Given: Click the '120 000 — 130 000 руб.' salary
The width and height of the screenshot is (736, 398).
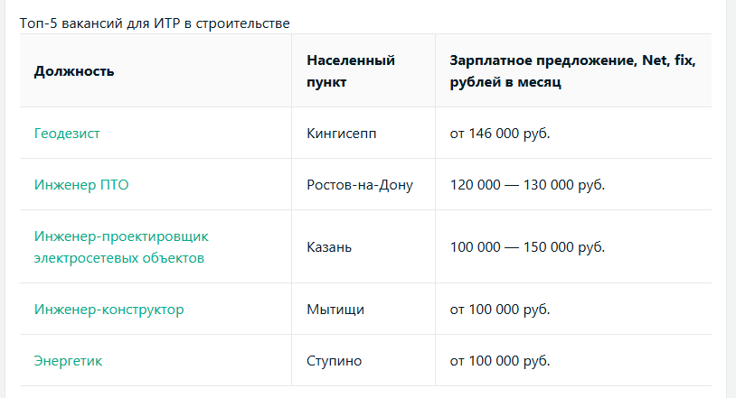Looking at the screenshot, I should click(x=527, y=185).
